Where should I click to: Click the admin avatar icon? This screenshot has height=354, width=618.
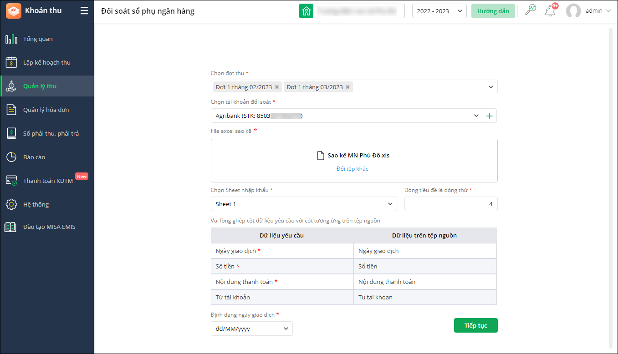pos(573,11)
